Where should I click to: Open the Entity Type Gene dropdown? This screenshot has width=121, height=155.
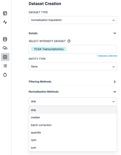(73, 67)
